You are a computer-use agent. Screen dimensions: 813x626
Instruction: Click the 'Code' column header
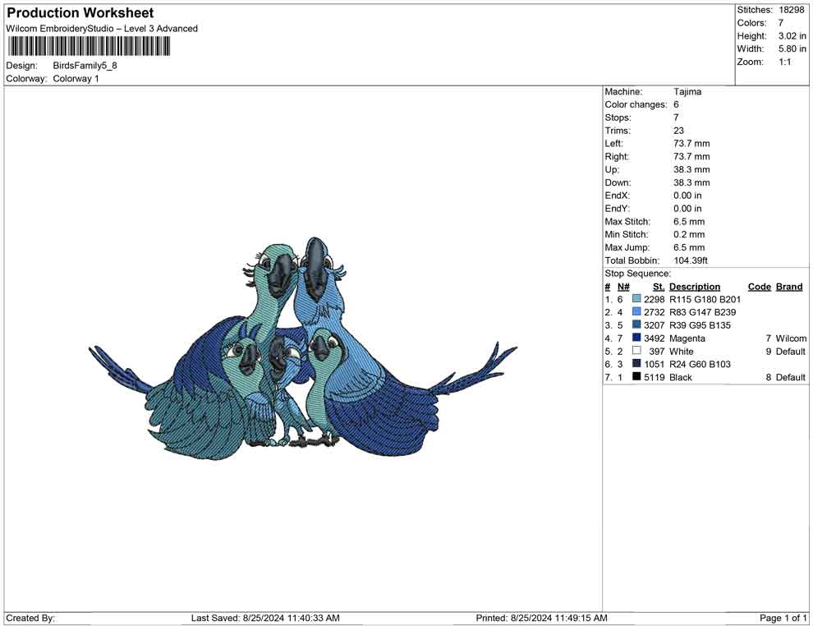(760, 287)
